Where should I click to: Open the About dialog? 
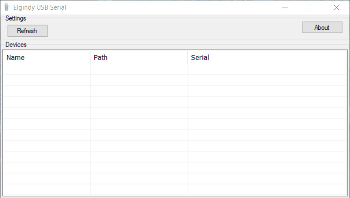pyautogui.click(x=322, y=28)
